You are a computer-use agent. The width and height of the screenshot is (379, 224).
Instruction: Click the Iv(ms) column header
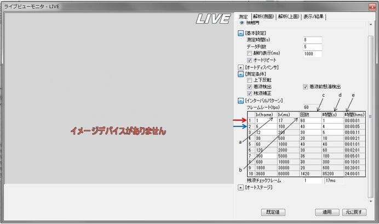[288, 115]
